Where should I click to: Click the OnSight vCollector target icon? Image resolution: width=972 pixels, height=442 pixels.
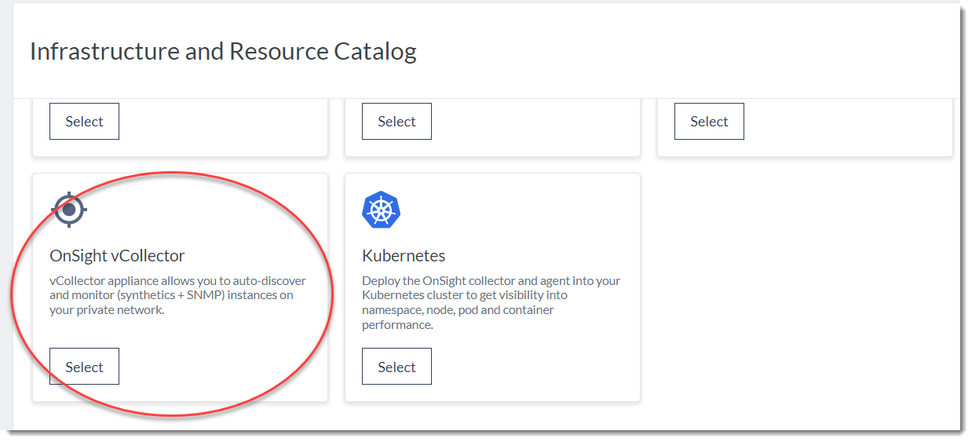(x=69, y=210)
